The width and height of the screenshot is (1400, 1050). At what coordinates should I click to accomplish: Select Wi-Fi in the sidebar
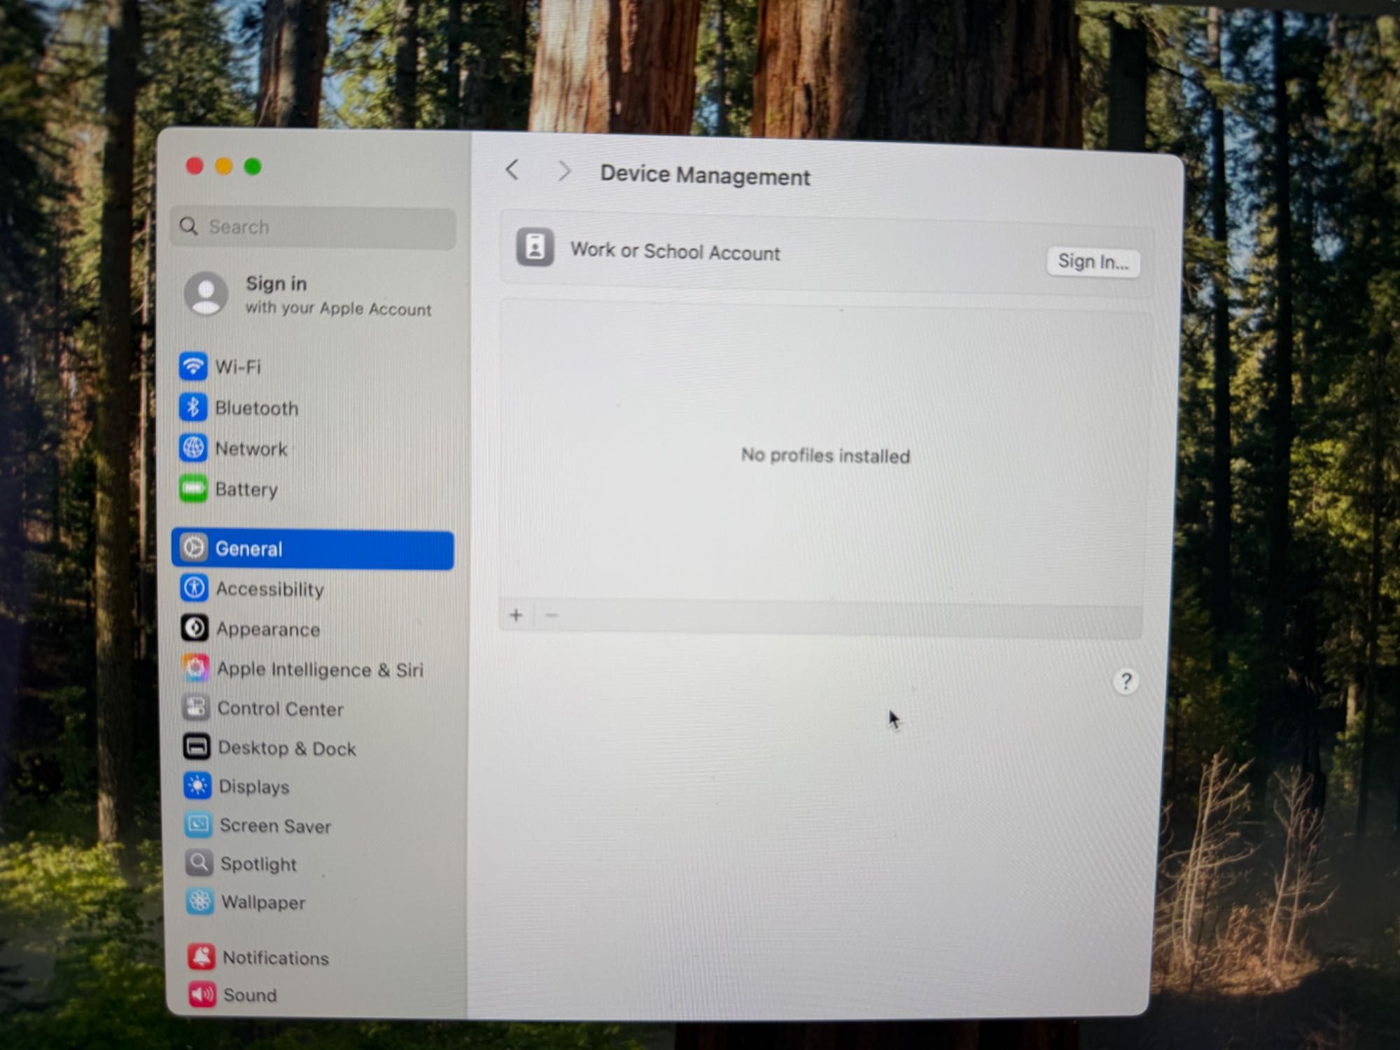[x=238, y=367]
